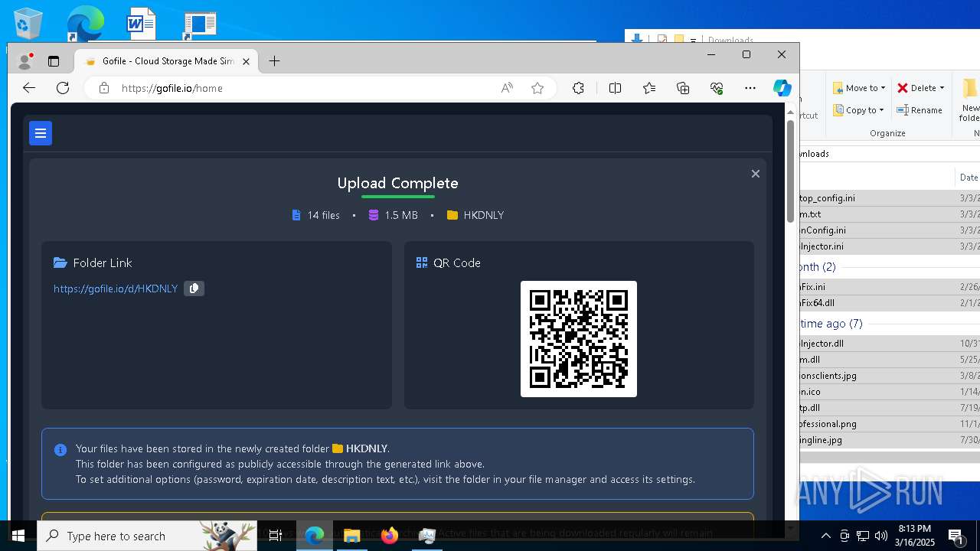Select onsclients.jpg file in Explorer

click(890, 376)
